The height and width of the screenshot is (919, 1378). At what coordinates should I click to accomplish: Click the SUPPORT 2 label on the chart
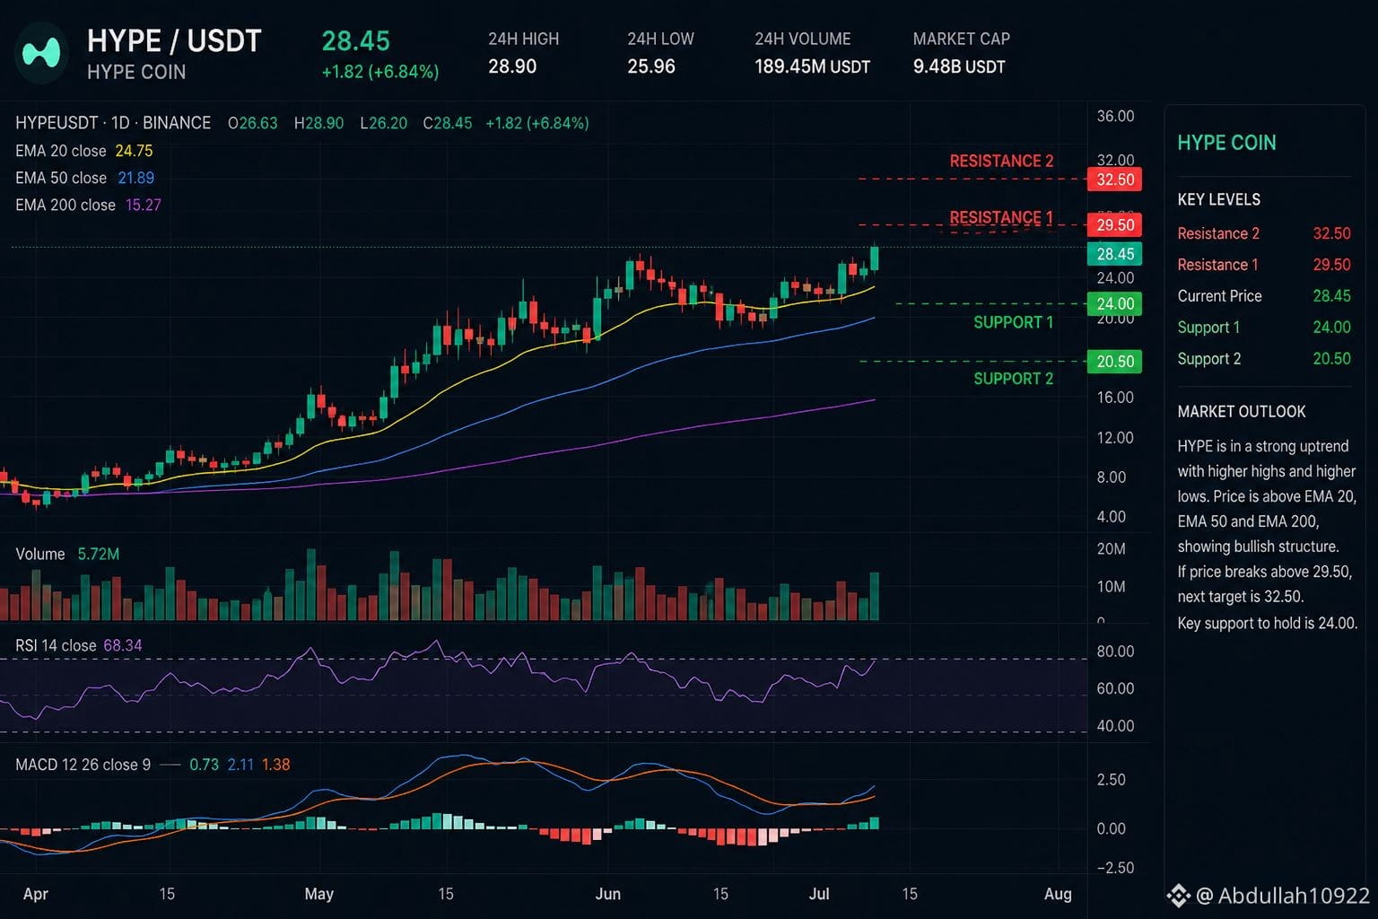(x=1014, y=379)
